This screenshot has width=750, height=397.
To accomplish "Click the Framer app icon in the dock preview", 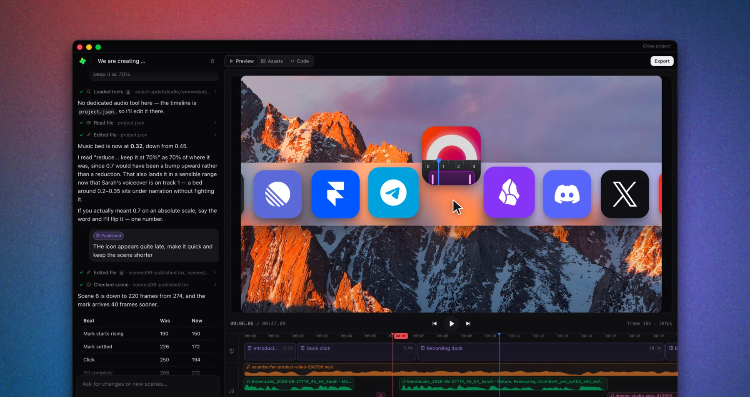I will coord(335,194).
